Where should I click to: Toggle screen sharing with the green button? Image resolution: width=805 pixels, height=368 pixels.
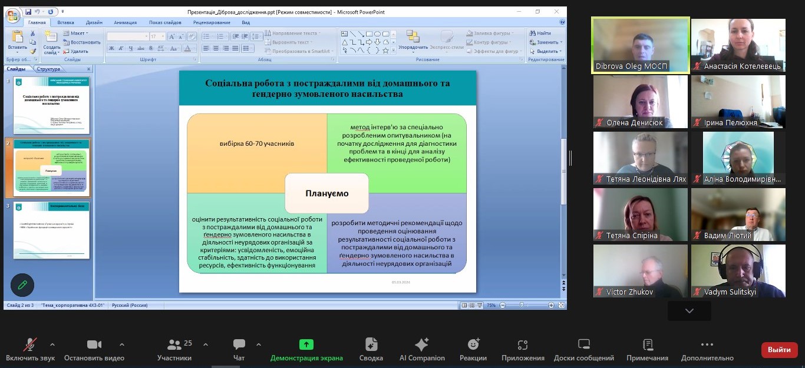pos(306,345)
